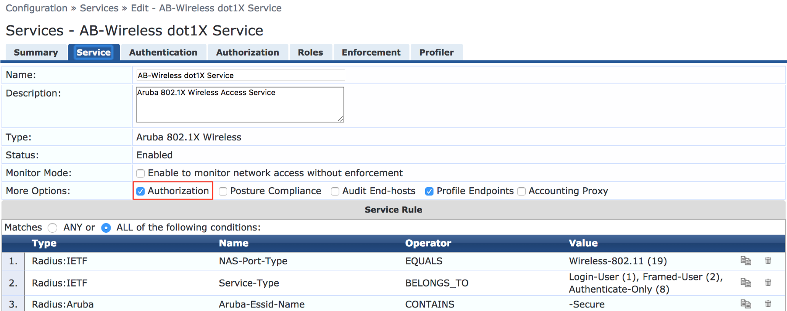Select the -Secure value cell
The height and width of the screenshot is (311, 787).
587,304
